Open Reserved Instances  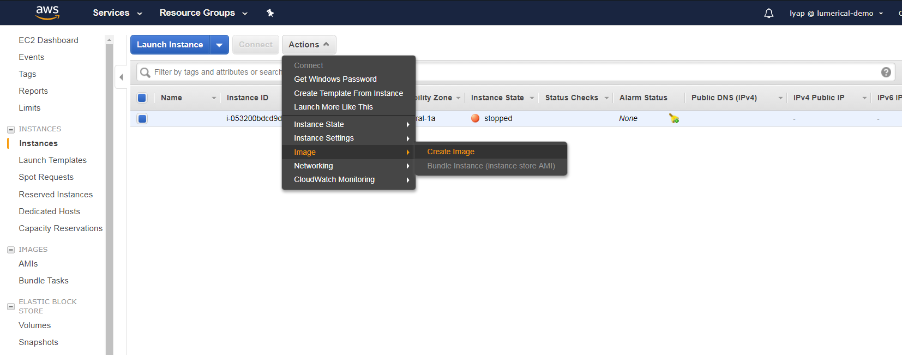coord(56,195)
